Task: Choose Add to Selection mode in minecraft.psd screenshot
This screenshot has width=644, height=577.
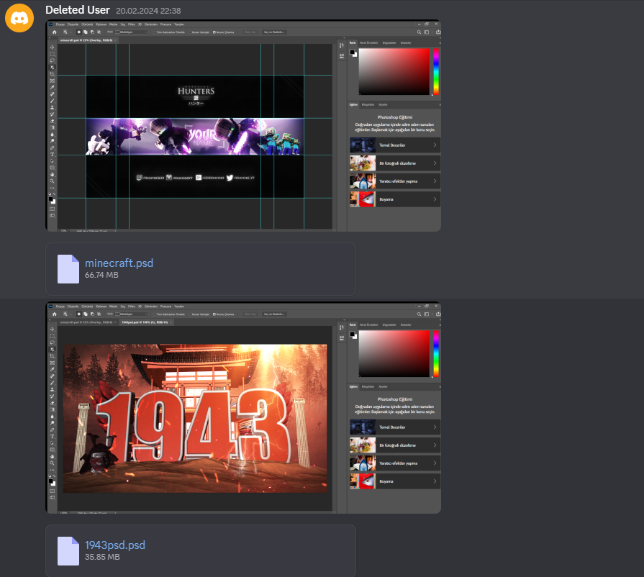Action: (86, 32)
